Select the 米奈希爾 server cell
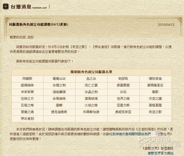 click(x=27, y=92)
